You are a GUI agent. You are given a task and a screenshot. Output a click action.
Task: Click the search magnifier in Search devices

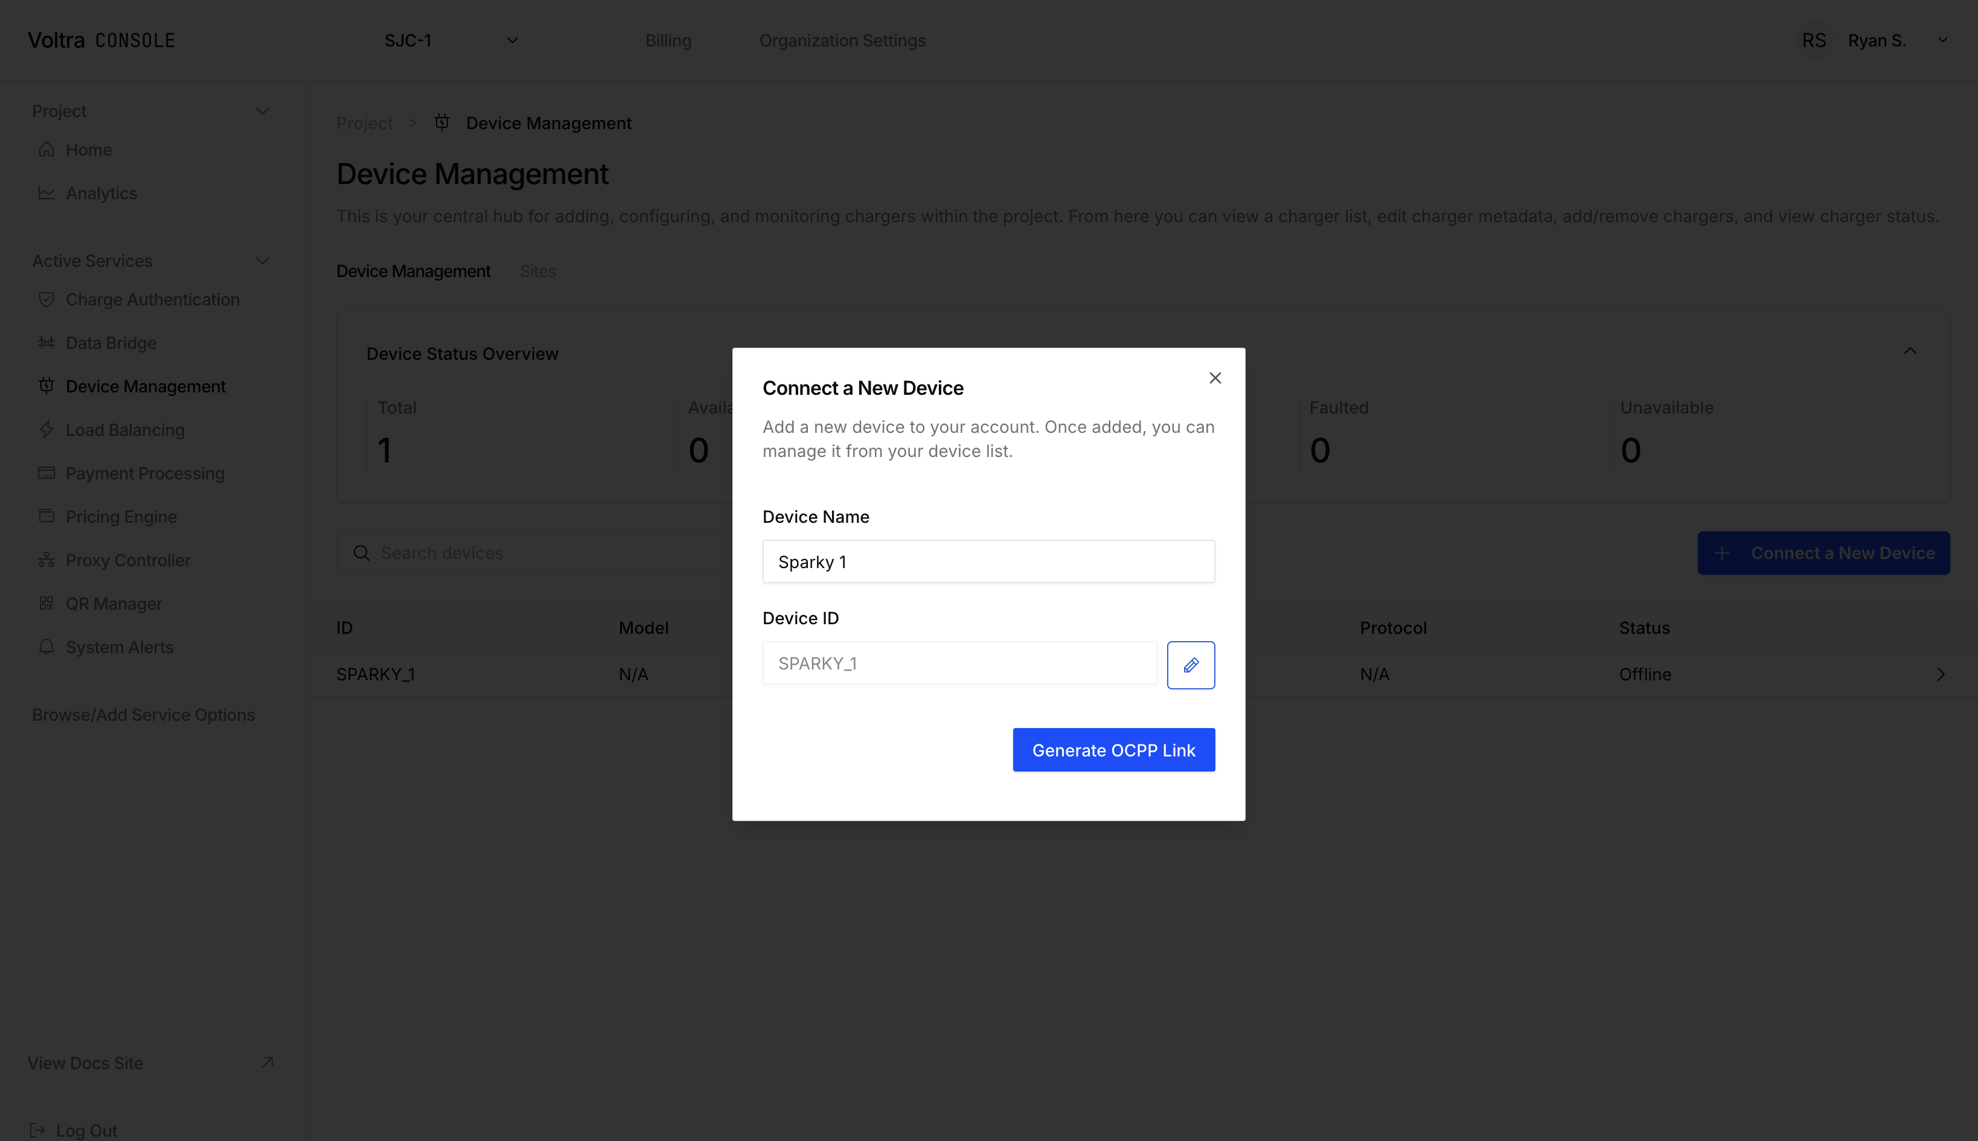click(361, 552)
